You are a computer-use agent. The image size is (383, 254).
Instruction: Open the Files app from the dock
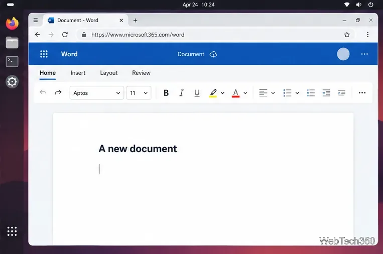[x=12, y=43]
